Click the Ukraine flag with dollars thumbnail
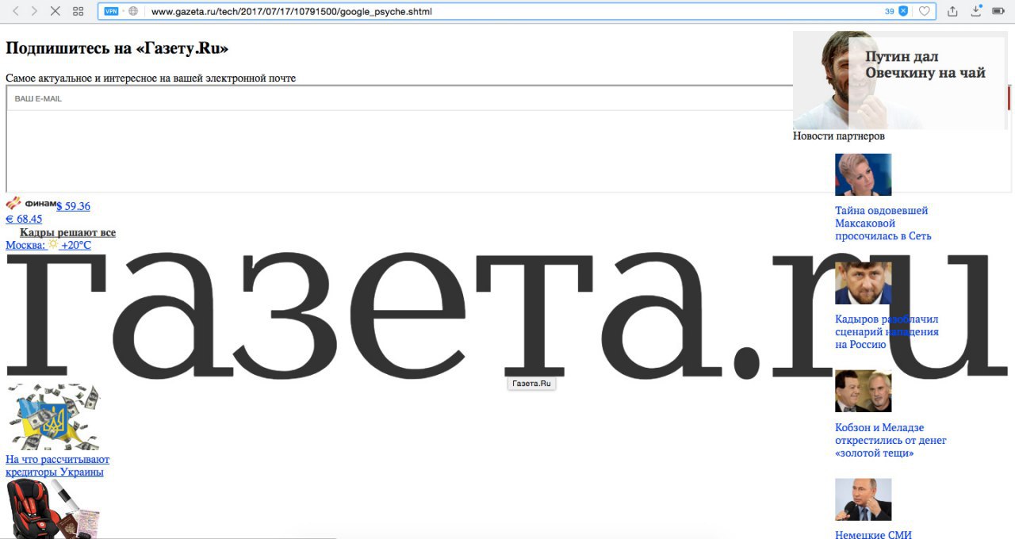This screenshot has width=1015, height=539. click(53, 417)
